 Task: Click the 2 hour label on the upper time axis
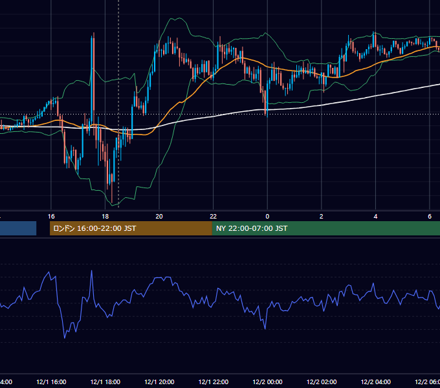[322, 217]
